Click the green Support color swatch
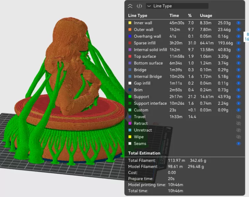Screen dimensions: 249x197 coord(130,97)
